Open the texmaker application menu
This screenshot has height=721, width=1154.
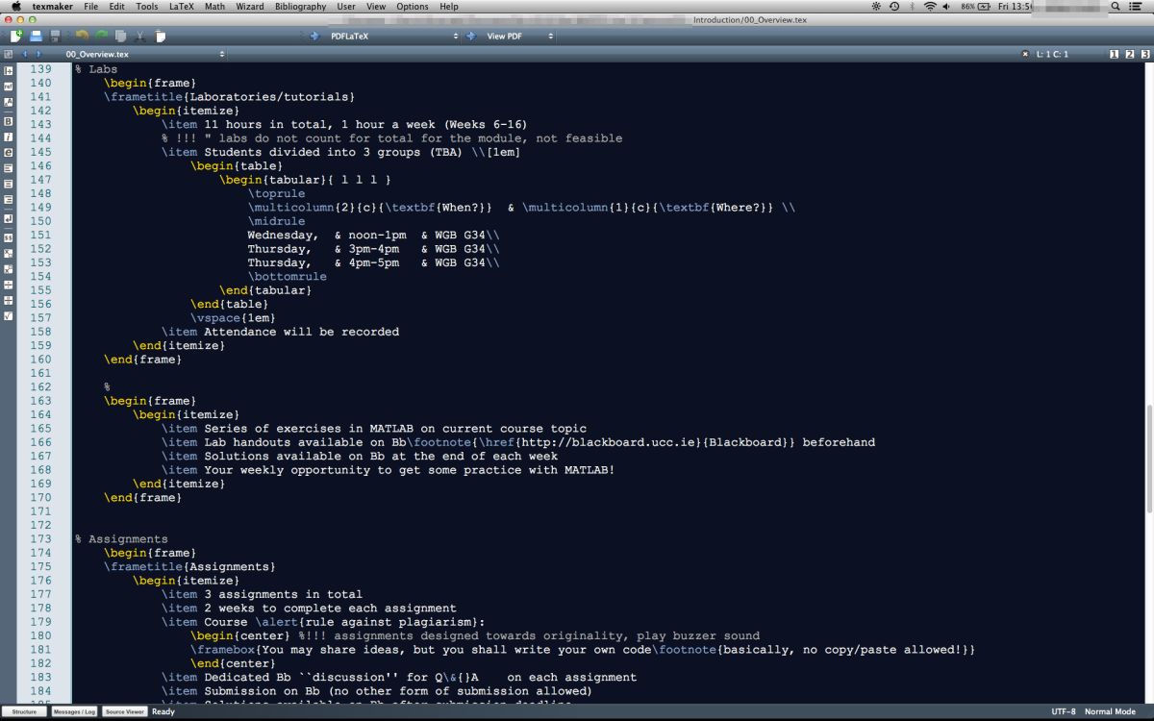52,7
